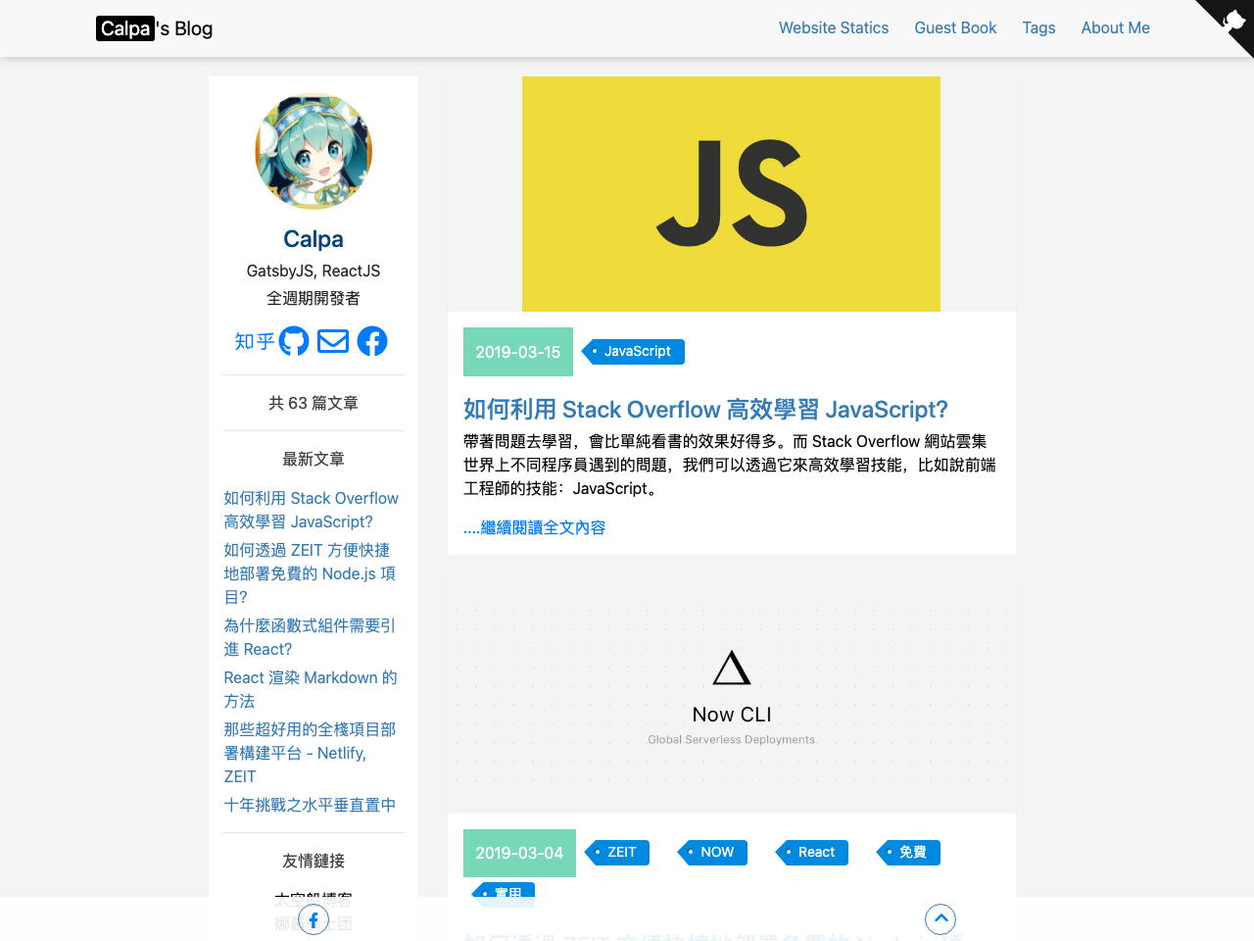Open ....繼續閱讀全文內容 to read full article
Viewport: 1254px width, 941px height.
[534, 526]
